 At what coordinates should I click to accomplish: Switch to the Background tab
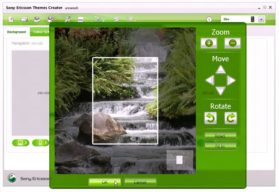pos(16,32)
